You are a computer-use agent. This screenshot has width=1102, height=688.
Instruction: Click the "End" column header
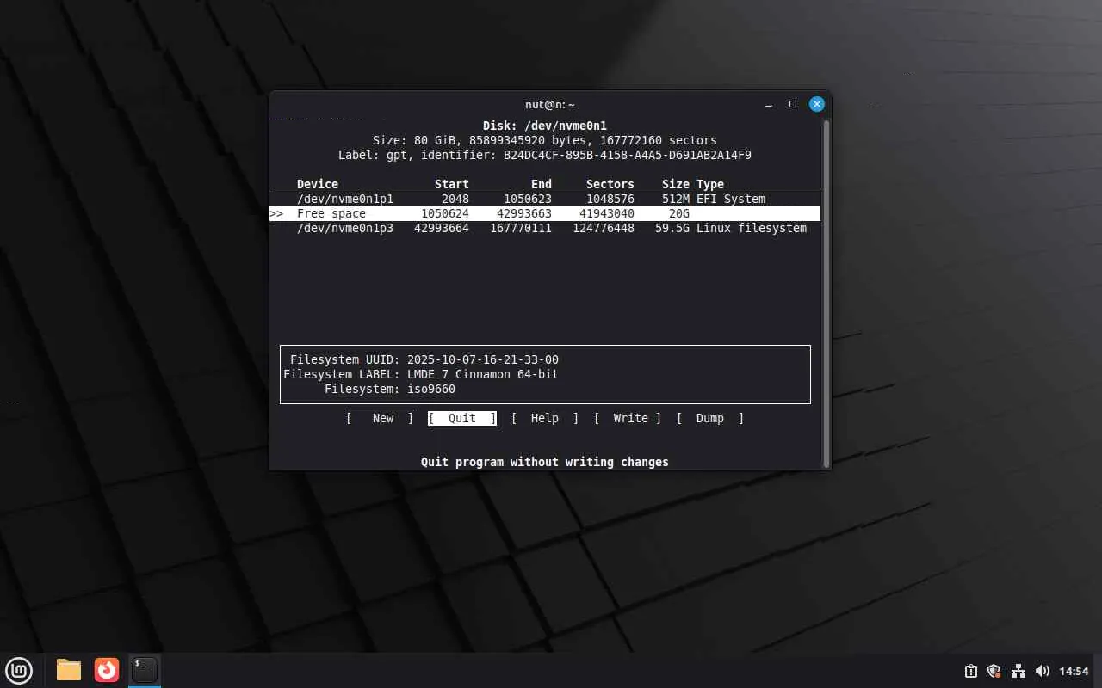542,184
